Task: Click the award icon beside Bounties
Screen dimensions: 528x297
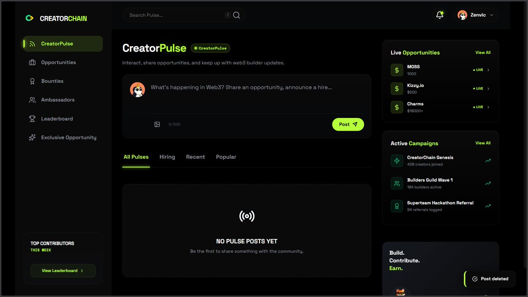Action: click(32, 81)
